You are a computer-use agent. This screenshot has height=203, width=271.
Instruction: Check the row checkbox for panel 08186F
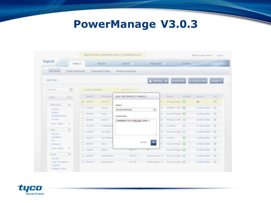tap(83, 114)
